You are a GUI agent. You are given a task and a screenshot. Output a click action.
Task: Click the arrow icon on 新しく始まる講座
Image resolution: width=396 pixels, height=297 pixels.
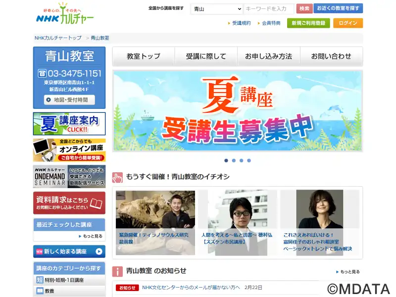(99, 251)
